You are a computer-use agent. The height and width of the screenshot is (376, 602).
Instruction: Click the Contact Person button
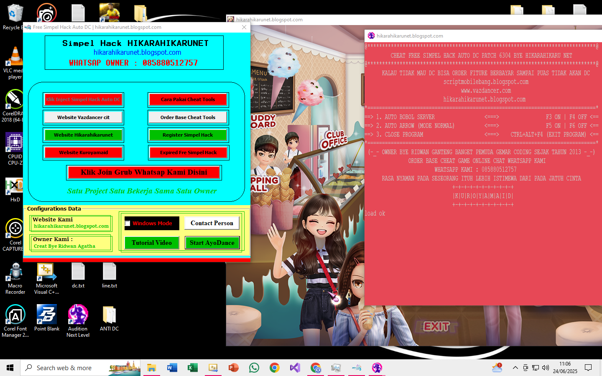click(x=212, y=223)
